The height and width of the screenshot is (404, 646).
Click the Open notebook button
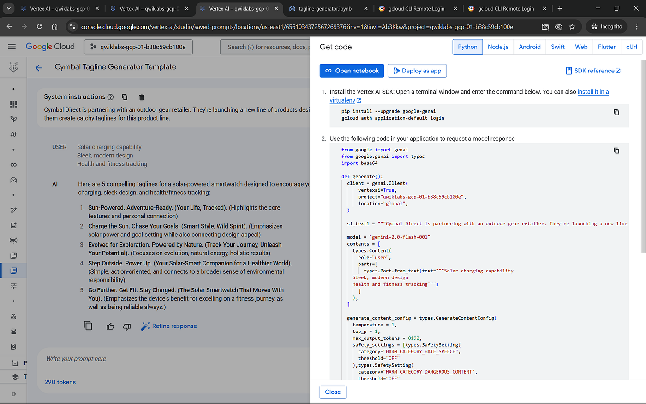click(x=352, y=71)
